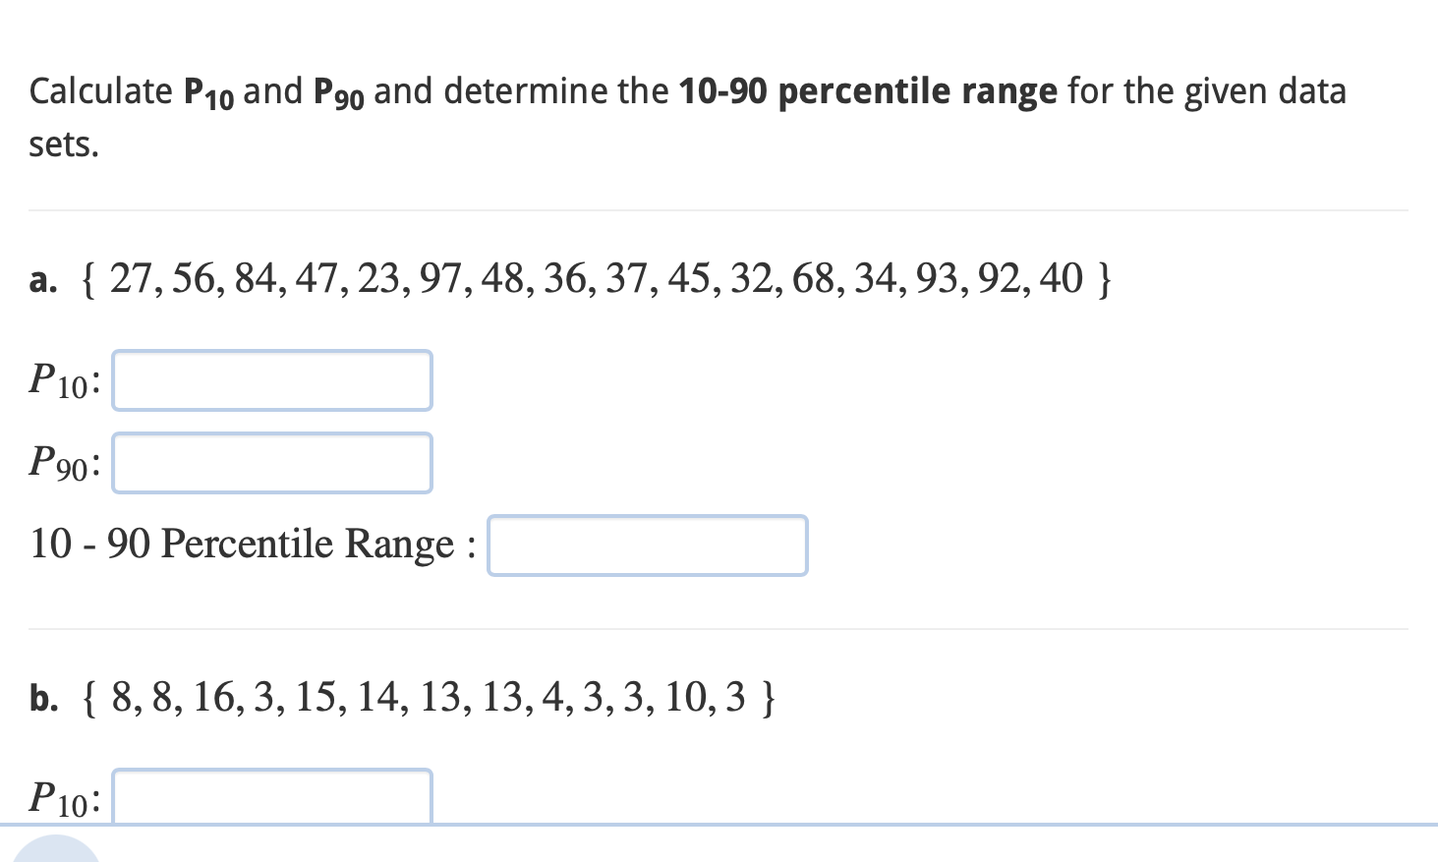Click the instruction sentence at the top
Screen dimensions: 1438x862
(688, 90)
